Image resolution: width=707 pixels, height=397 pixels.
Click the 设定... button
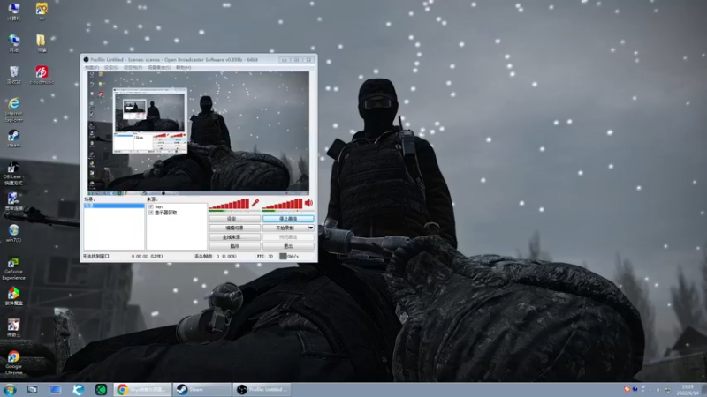click(x=234, y=219)
